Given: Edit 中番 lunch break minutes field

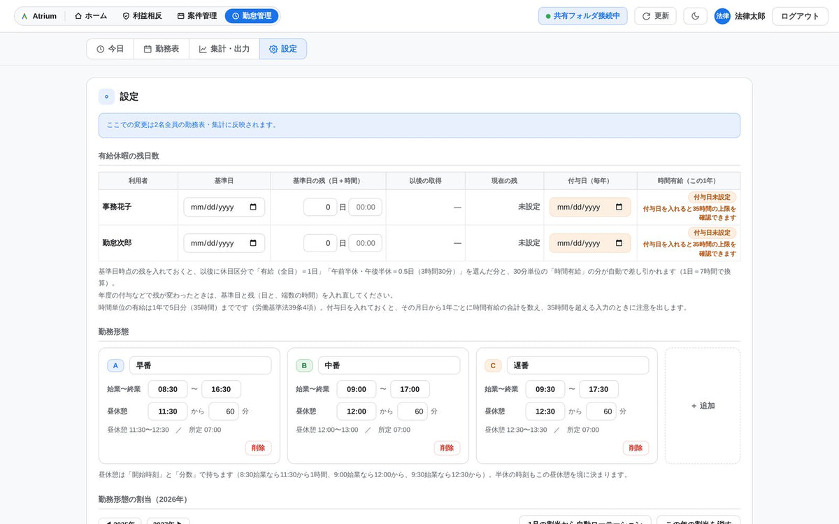Looking at the screenshot, I should (413, 412).
